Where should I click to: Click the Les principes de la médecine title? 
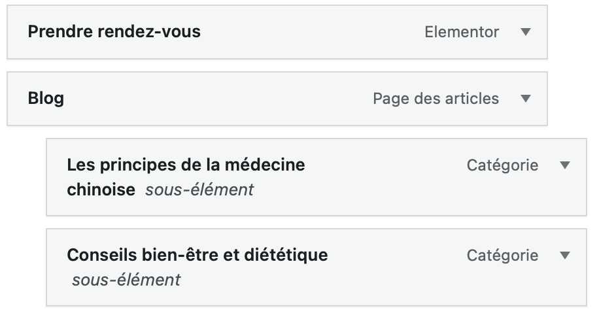pyautogui.click(x=186, y=165)
